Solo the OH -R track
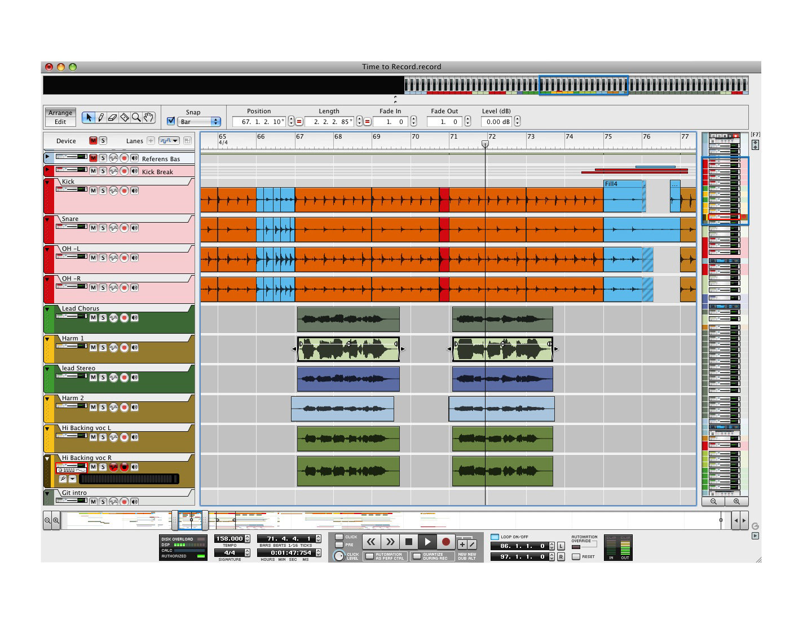 (x=103, y=287)
